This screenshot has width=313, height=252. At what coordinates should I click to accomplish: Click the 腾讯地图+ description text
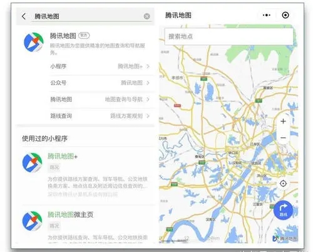click(x=98, y=182)
